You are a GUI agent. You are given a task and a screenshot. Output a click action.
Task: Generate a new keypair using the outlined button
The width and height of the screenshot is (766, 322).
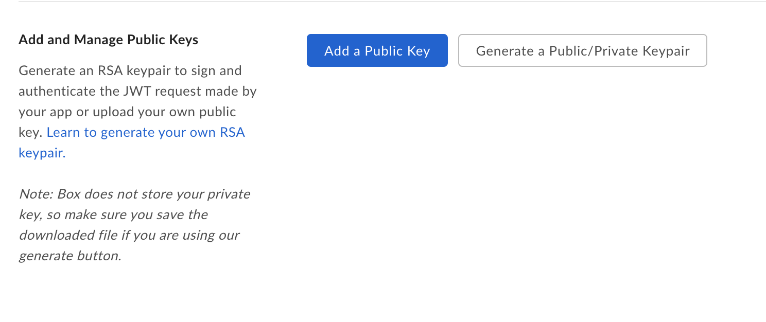pos(582,50)
